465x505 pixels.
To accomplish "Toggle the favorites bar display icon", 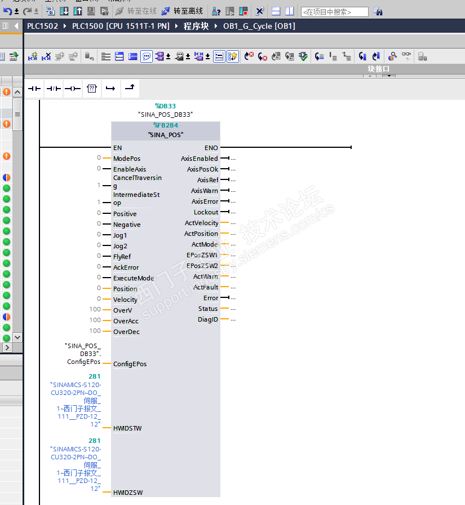I will click(x=233, y=56).
